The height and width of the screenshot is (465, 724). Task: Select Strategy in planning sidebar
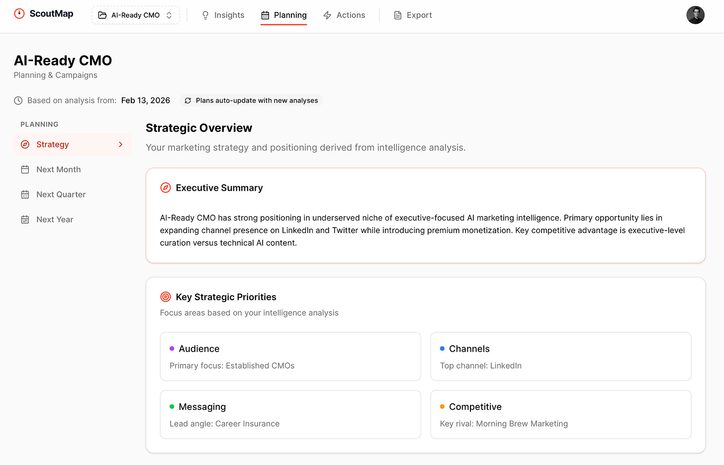(x=73, y=145)
